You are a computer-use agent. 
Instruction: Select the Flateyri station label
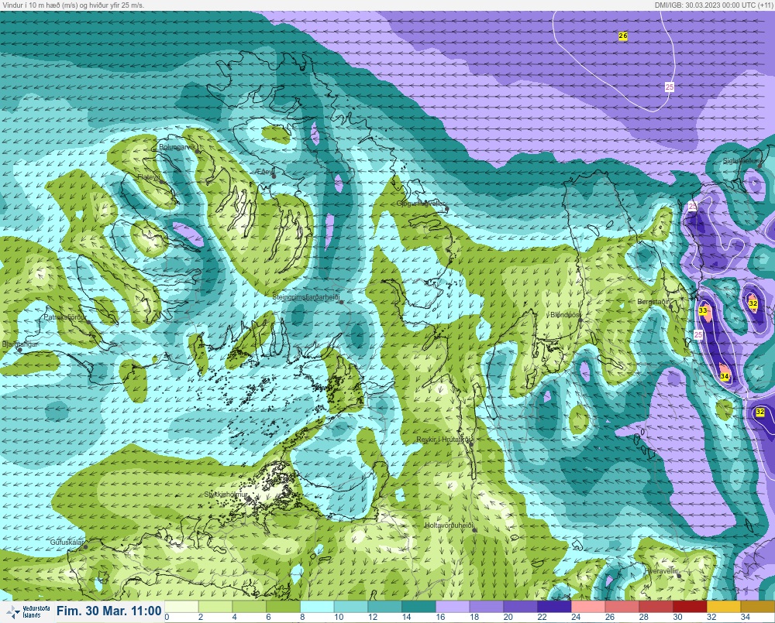coord(148,176)
